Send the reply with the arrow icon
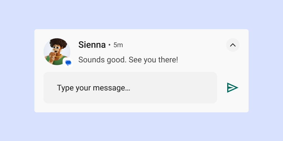 [233, 88]
